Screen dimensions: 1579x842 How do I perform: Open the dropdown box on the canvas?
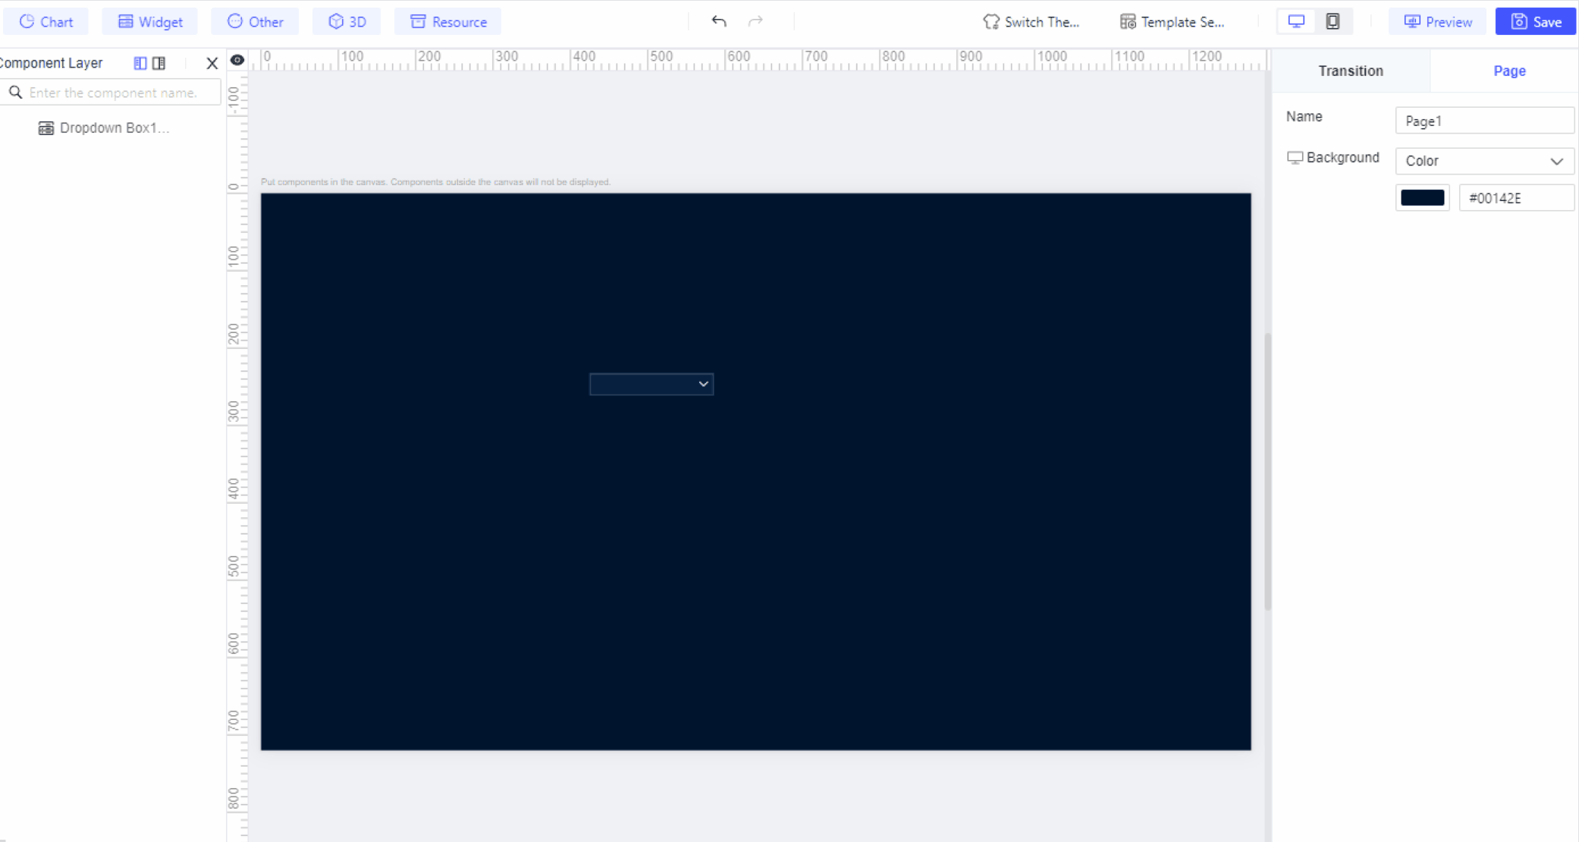(x=651, y=384)
